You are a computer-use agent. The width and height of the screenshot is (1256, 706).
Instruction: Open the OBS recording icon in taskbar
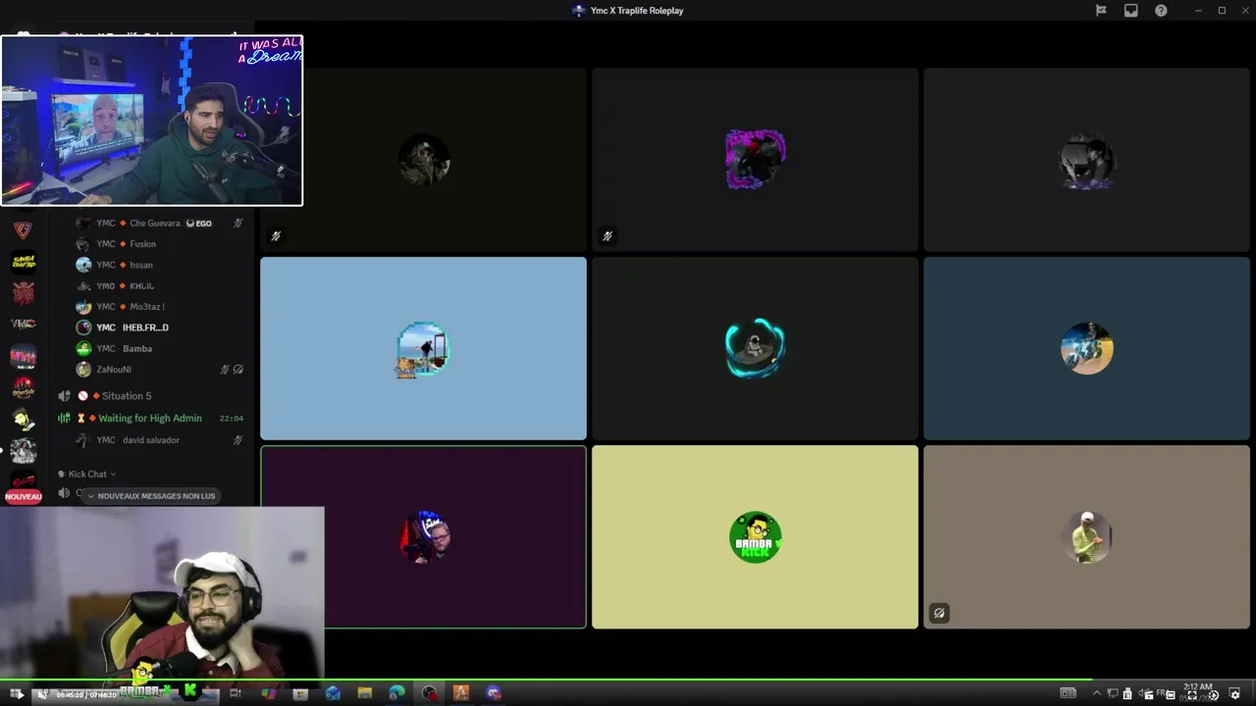click(429, 693)
